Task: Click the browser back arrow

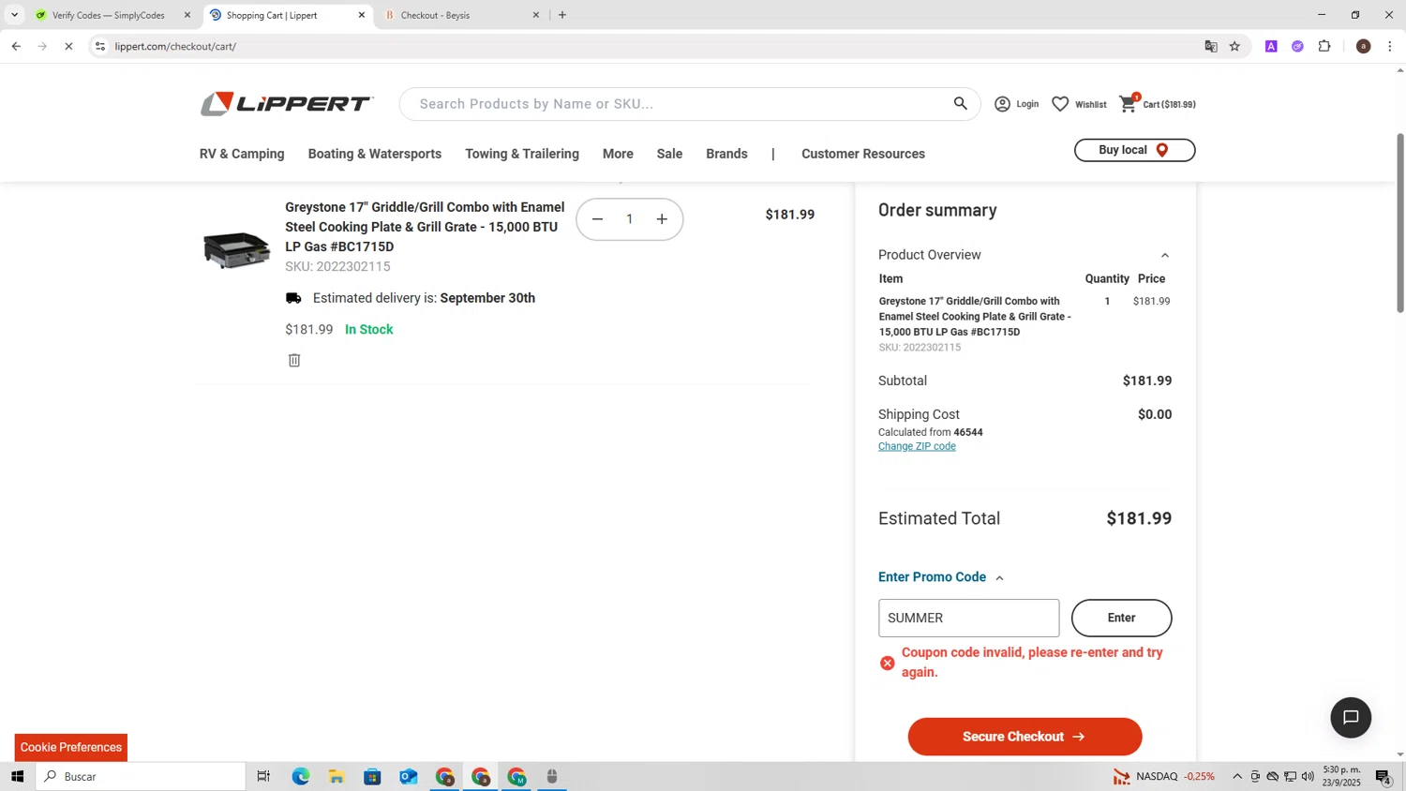Action: click(x=16, y=46)
